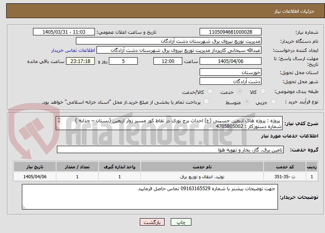Select the کالا radio button

(263, 91)
